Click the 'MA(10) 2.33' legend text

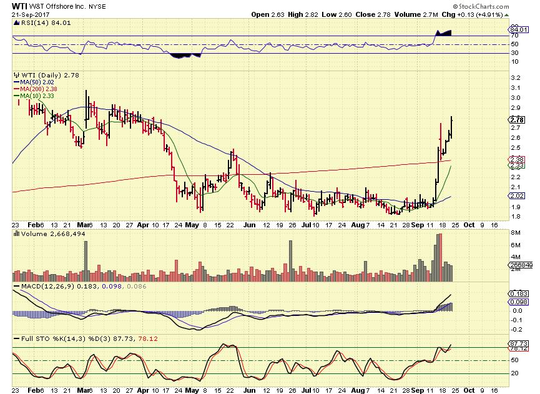point(37,96)
